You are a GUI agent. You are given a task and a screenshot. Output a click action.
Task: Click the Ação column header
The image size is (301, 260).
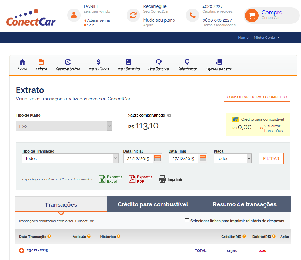pyautogui.click(x=284, y=237)
